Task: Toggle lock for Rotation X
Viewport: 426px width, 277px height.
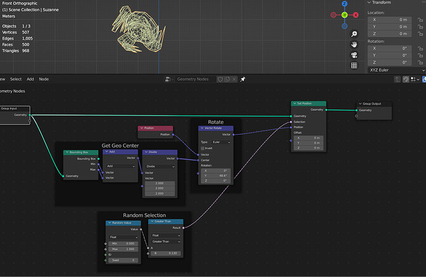Action: pos(420,48)
